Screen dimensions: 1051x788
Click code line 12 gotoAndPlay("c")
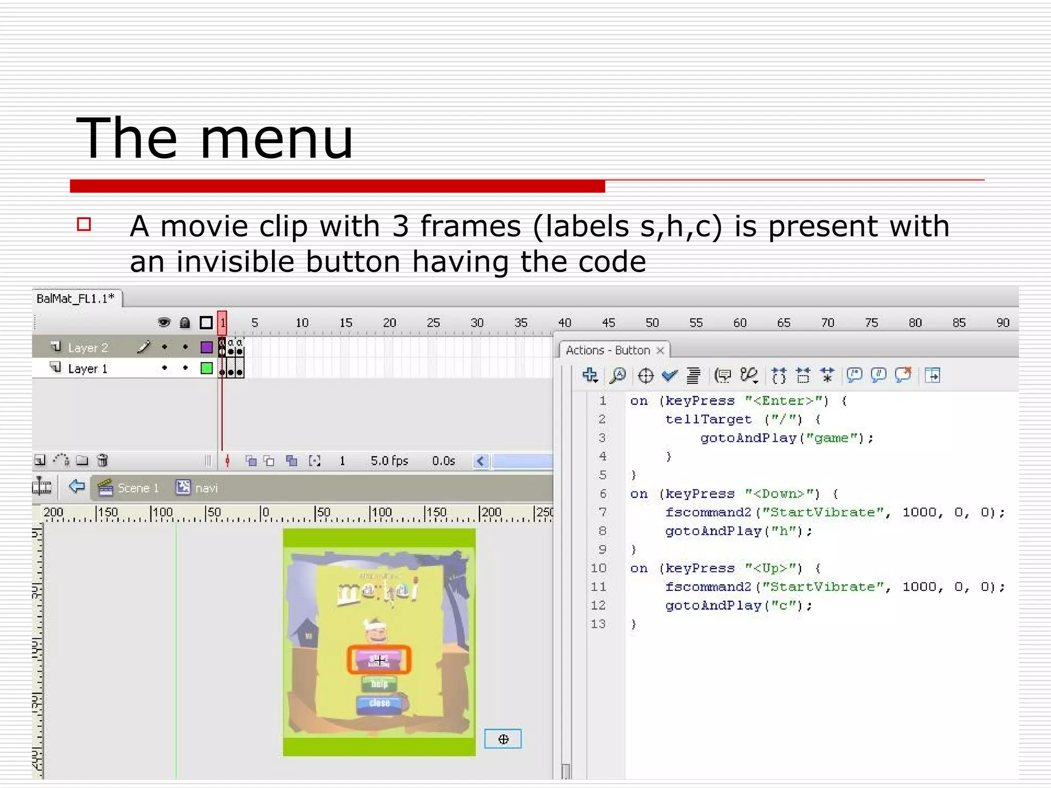point(738,606)
